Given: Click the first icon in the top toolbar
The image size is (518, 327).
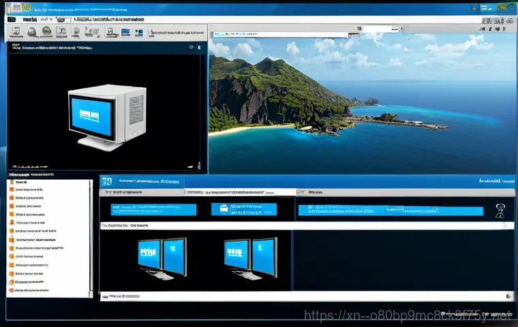Looking at the screenshot, I should (x=16, y=32).
